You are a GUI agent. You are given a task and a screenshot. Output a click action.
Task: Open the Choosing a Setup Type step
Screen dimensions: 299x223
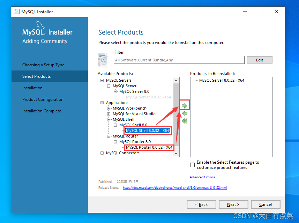tap(43, 65)
